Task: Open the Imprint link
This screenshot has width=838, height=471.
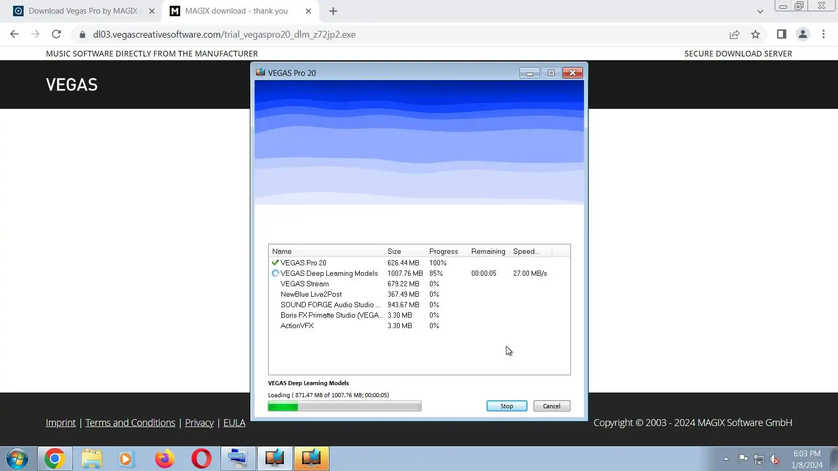Action: click(61, 422)
